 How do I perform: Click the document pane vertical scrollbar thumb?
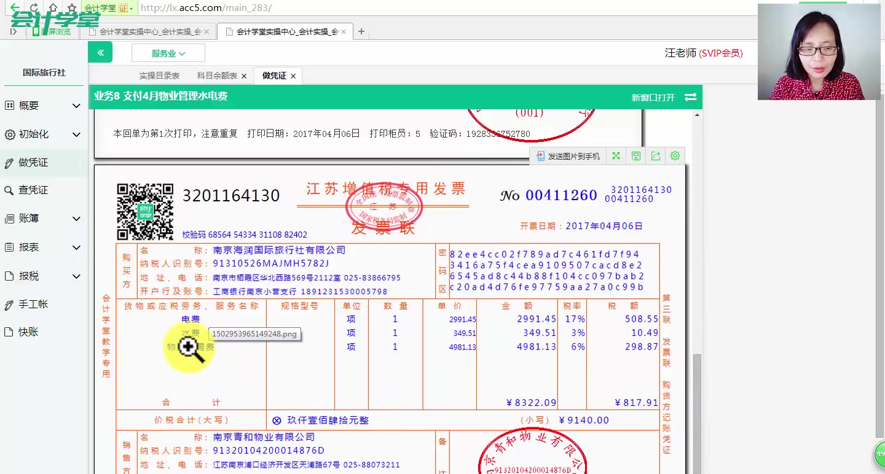(697, 413)
